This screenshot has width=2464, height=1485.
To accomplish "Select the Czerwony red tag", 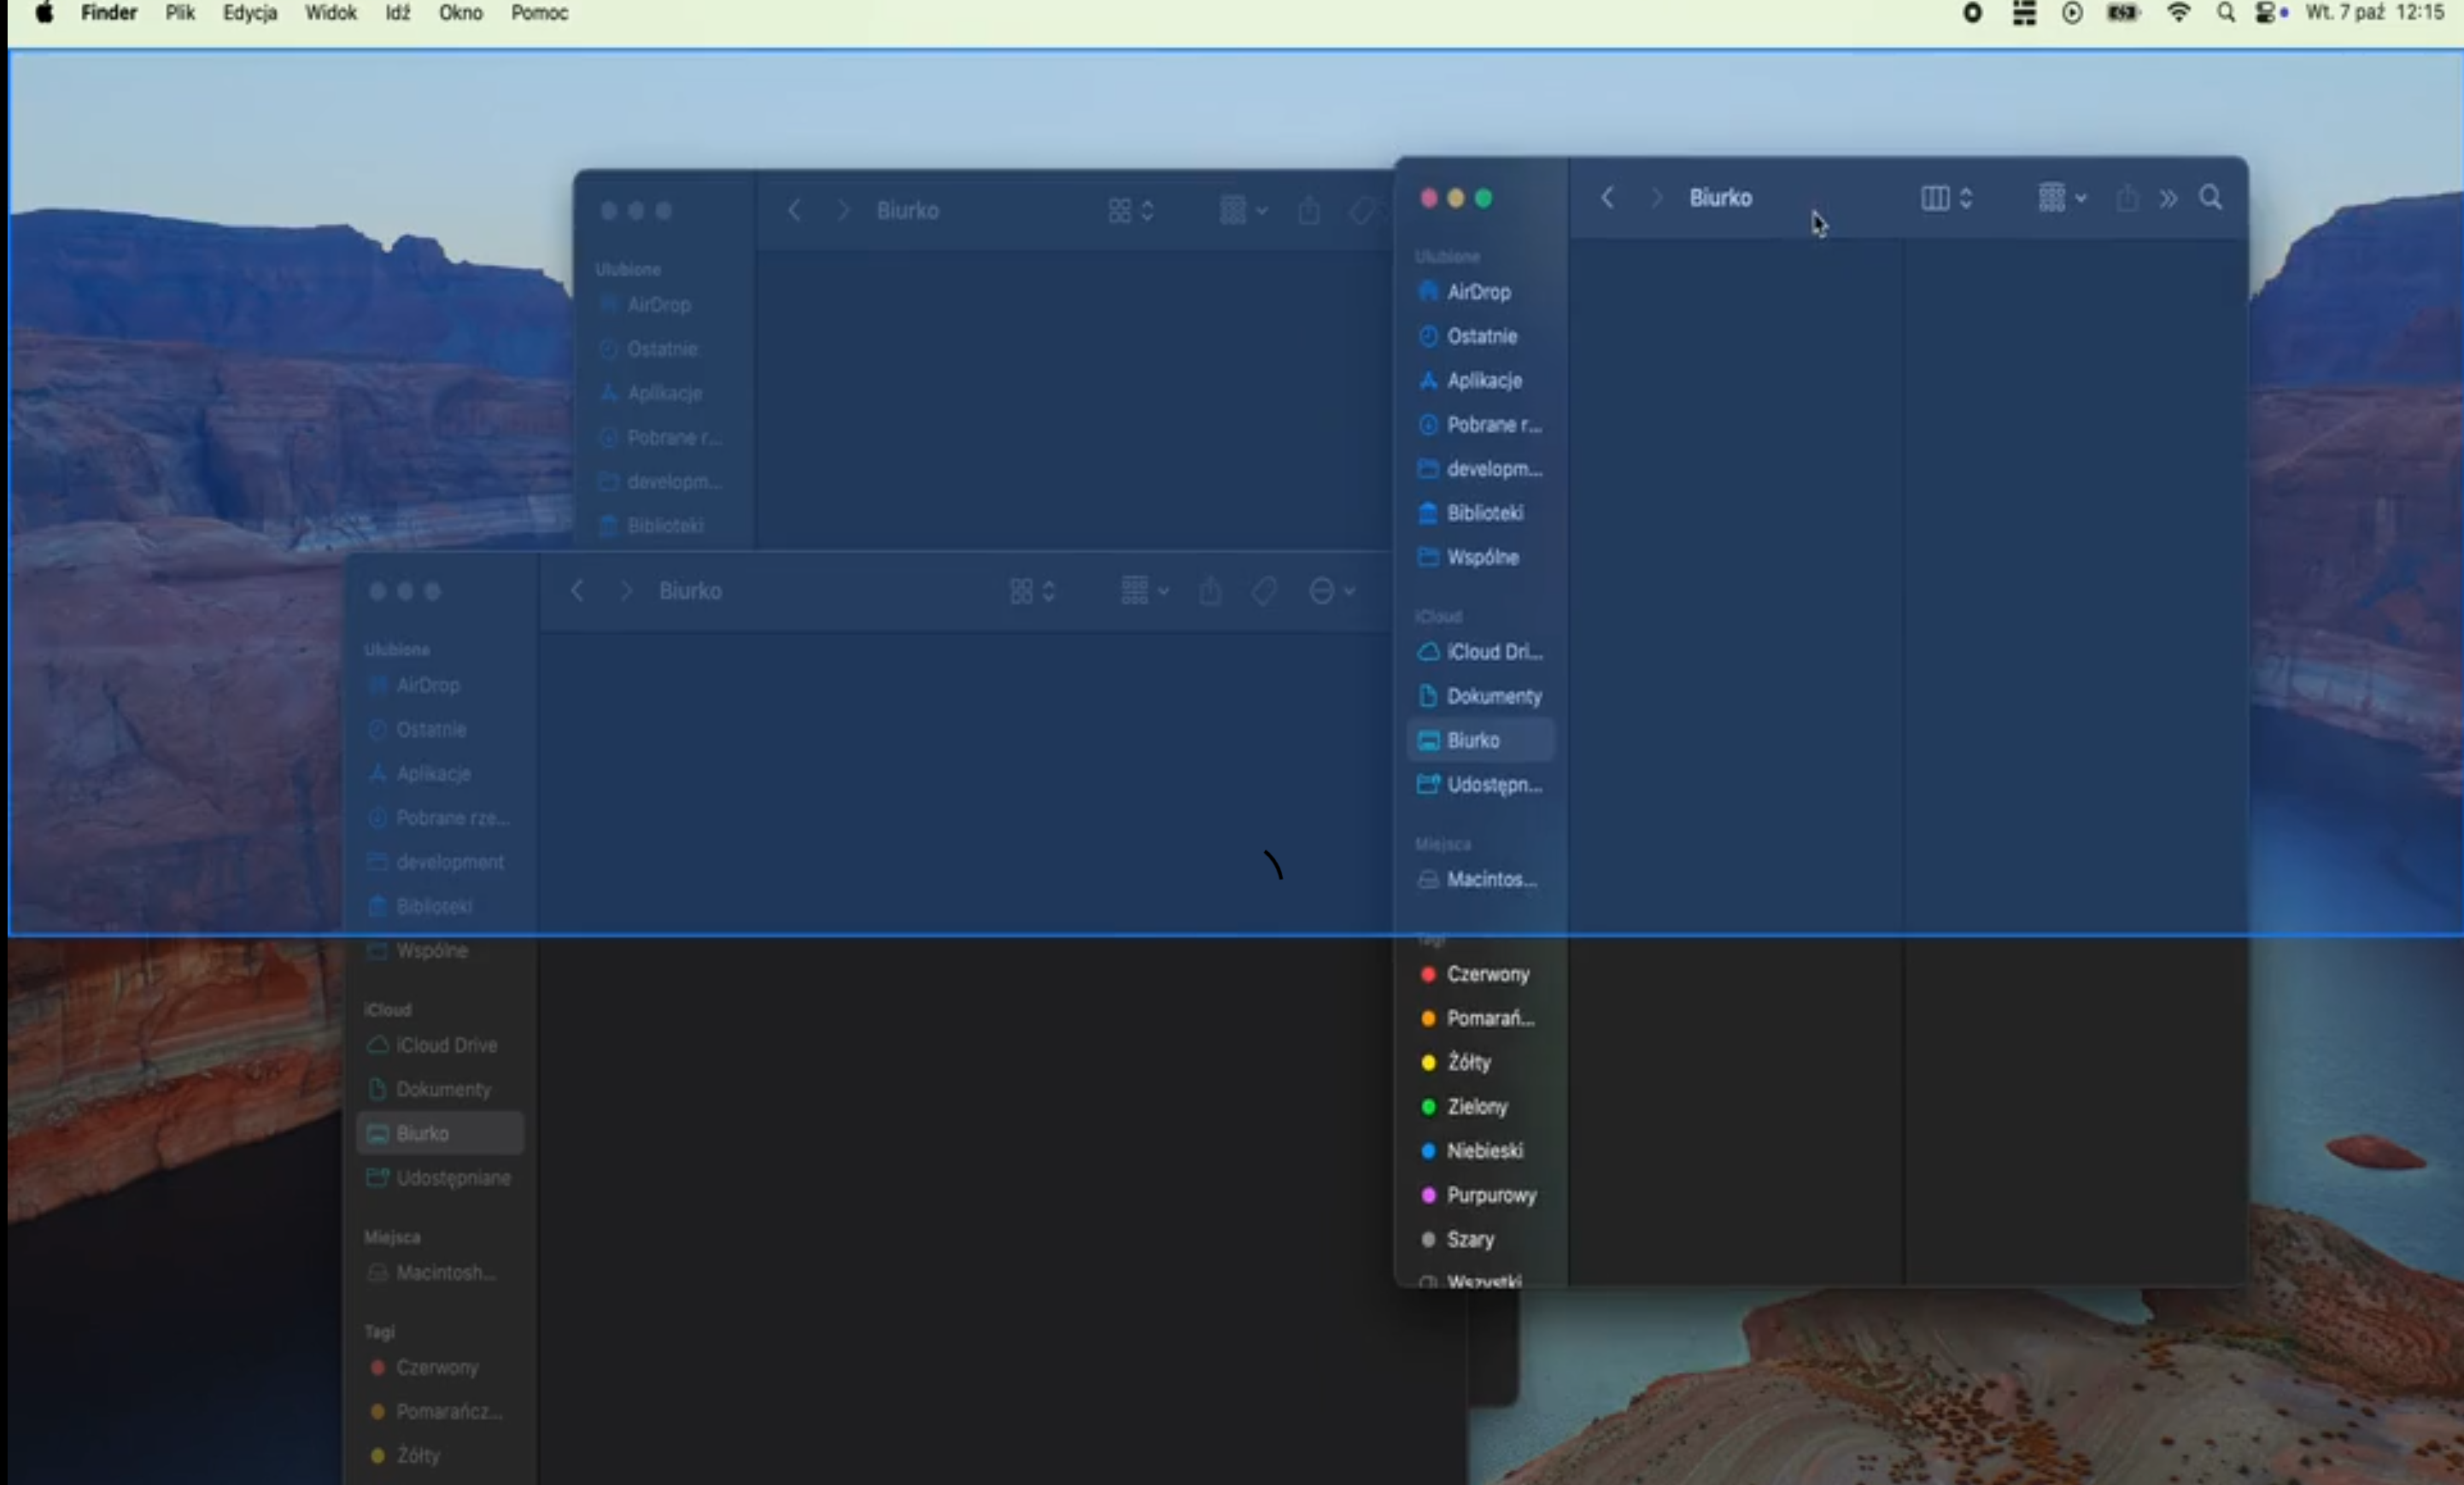I will [x=1487, y=974].
